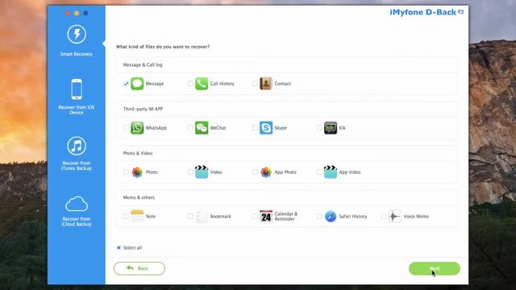Click the Calendar & Reminder icon

coord(266,217)
